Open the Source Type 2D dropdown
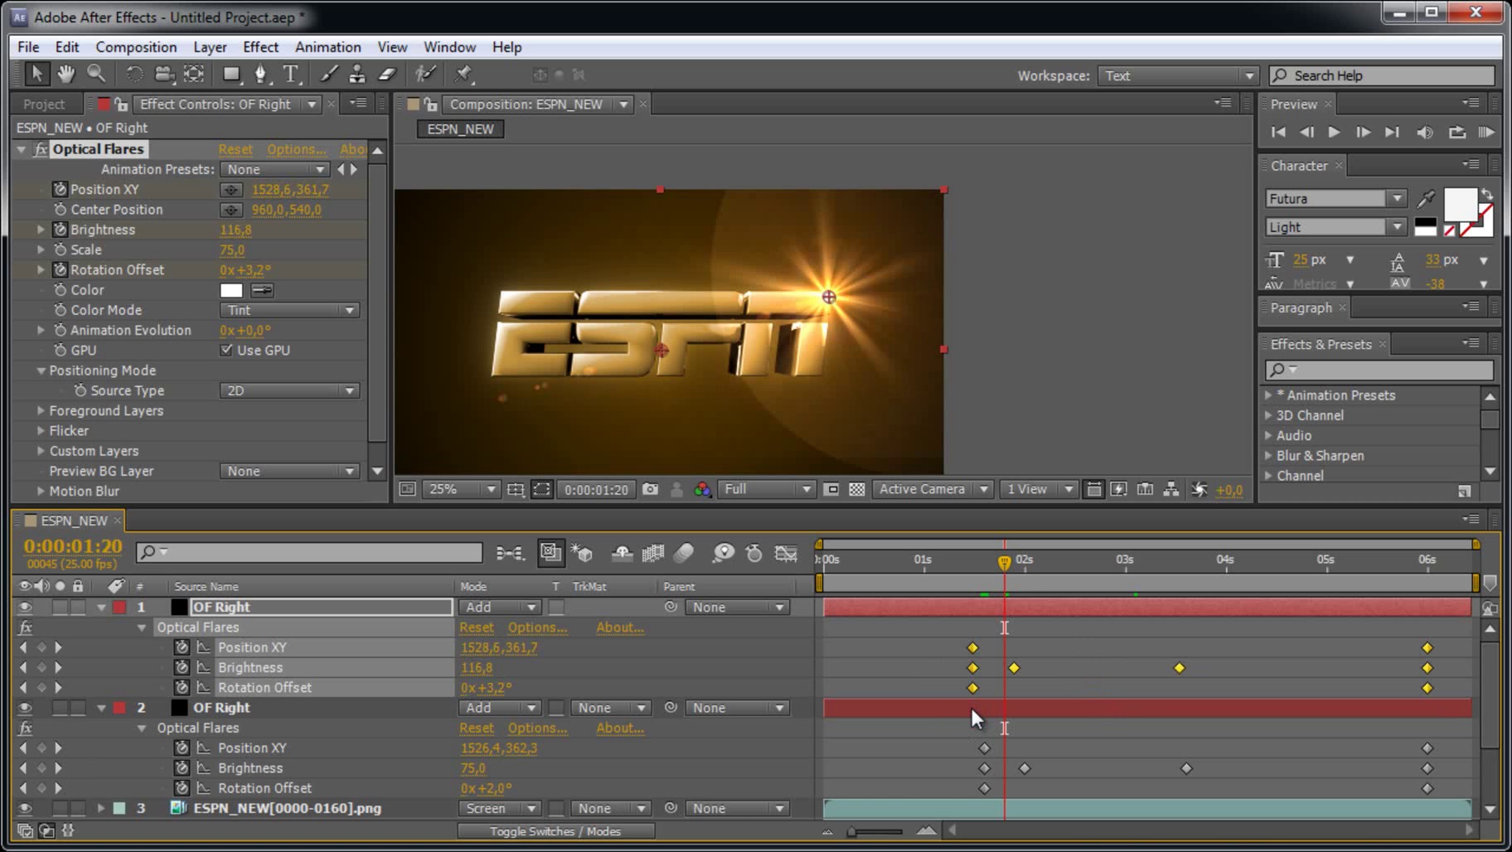Screen dimensions: 1512x852 [289, 390]
